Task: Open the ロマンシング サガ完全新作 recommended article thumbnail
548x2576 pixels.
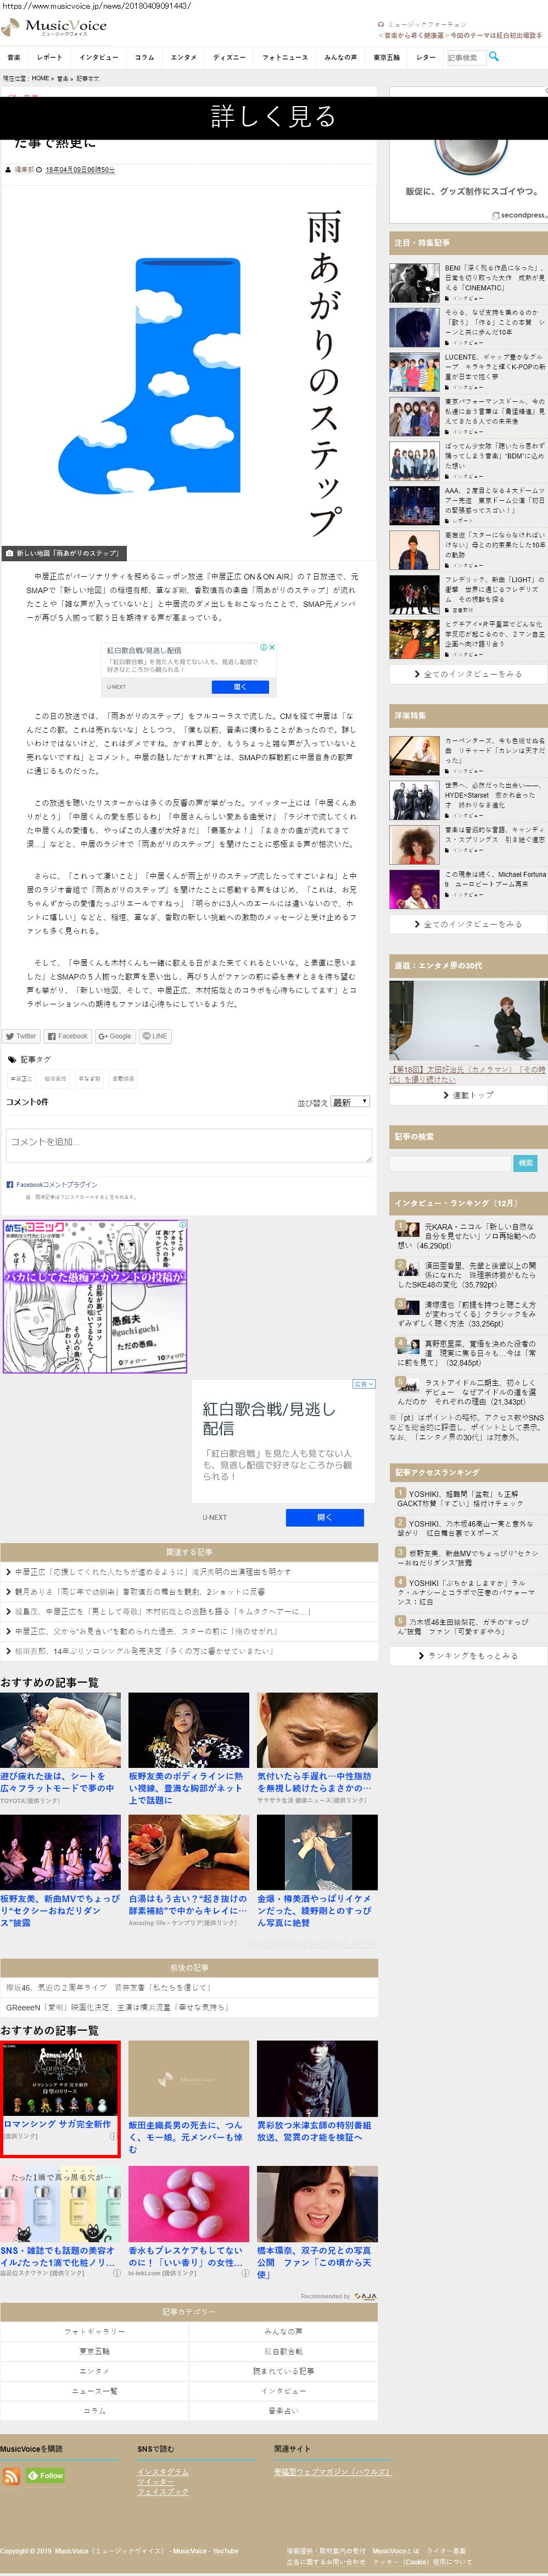Action: click(60, 2089)
